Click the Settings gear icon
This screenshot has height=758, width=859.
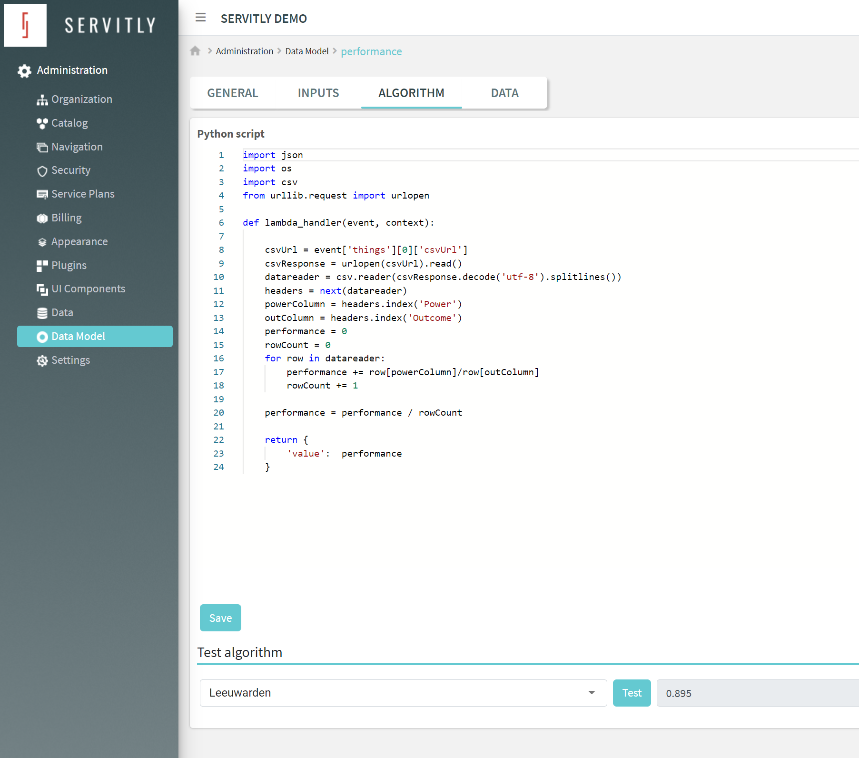[42, 360]
